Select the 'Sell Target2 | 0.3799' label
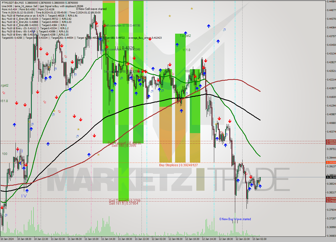 pyautogui.click(x=125, y=201)
